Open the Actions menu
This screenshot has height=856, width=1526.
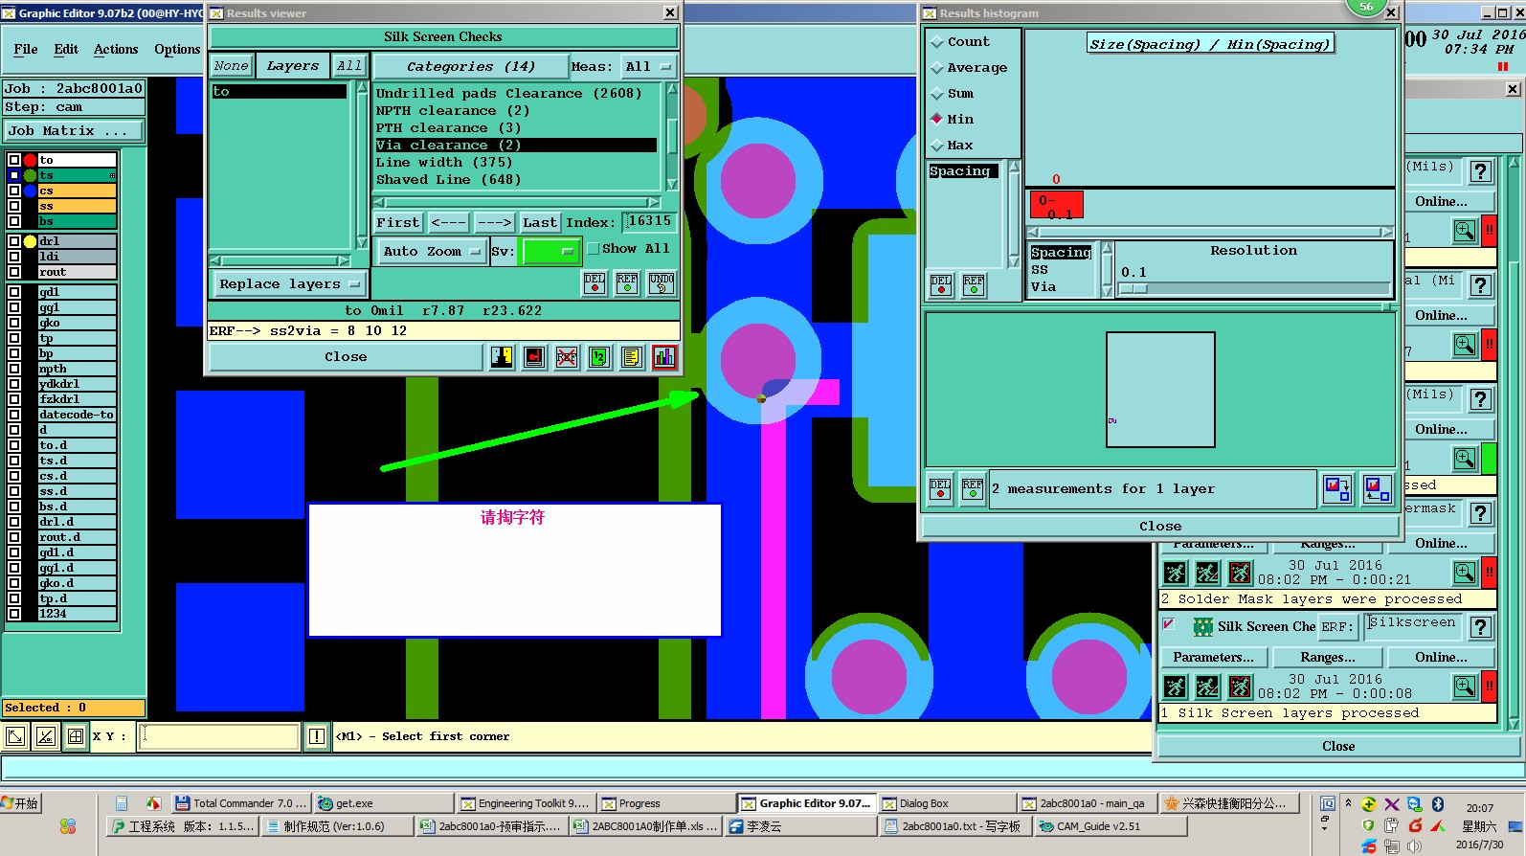tap(116, 50)
